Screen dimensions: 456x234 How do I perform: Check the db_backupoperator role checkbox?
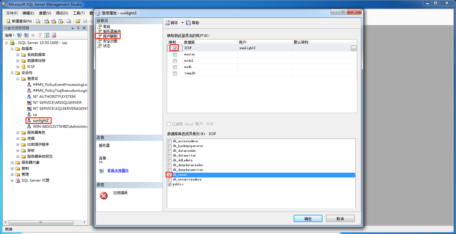click(x=170, y=146)
